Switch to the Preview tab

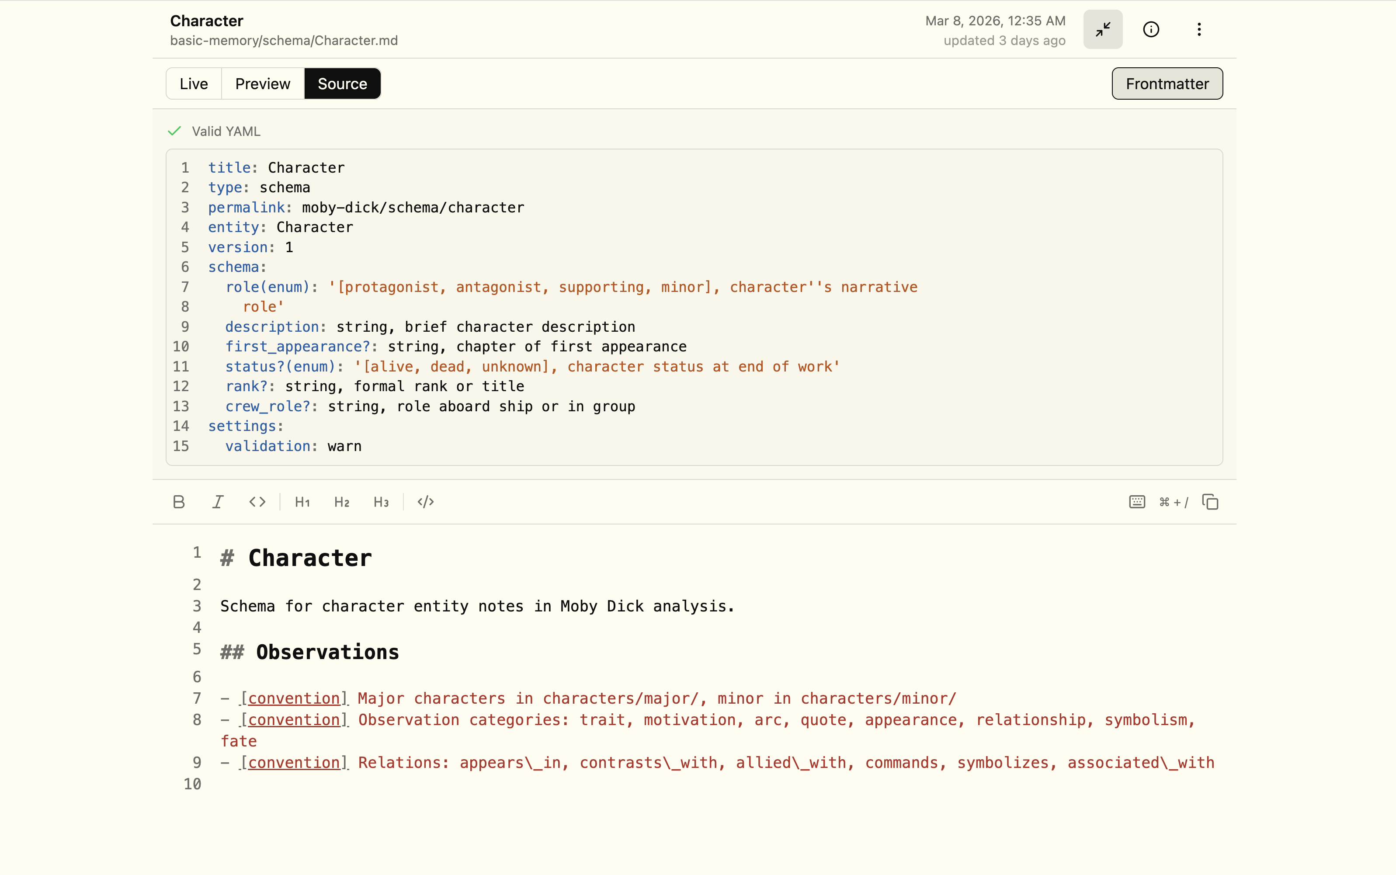(263, 84)
